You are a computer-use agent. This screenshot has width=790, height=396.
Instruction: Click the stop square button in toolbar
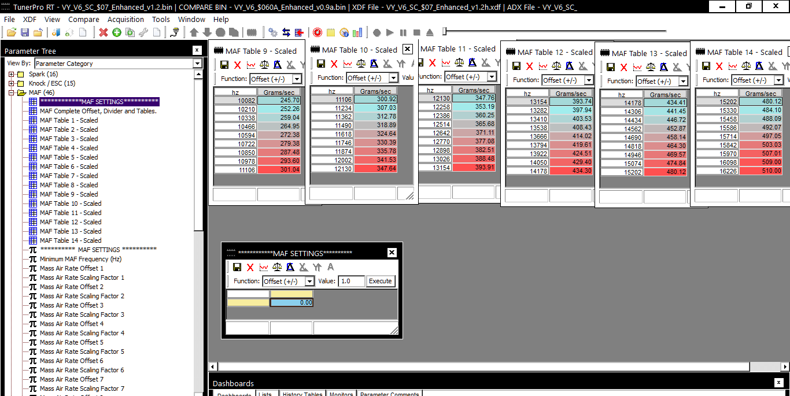[416, 32]
